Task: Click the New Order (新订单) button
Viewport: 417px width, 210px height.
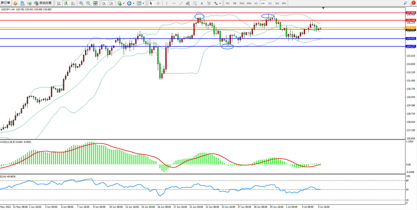Action: [5, 3]
